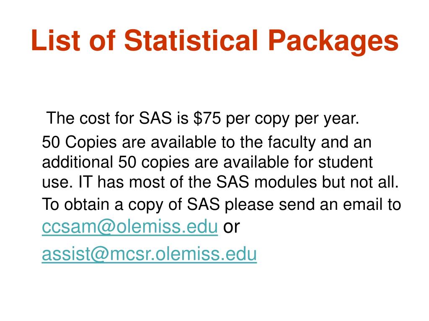Click the 'olemiss.edu' part of the ccsam link
Image resolution: width=429 pixels, height=321 pixels.
pyautogui.click(x=167, y=227)
